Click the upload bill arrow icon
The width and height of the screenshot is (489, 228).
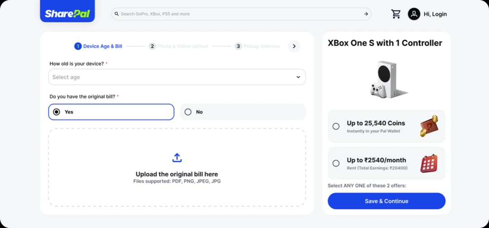pyautogui.click(x=177, y=157)
